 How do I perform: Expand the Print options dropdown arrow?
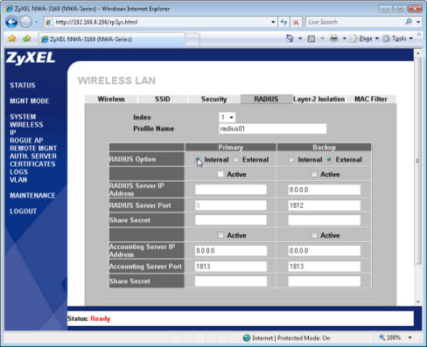tap(344, 38)
